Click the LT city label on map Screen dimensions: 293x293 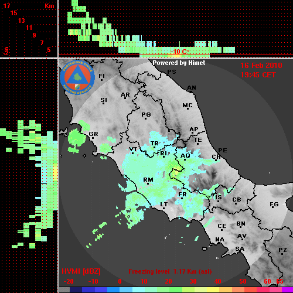(164, 205)
